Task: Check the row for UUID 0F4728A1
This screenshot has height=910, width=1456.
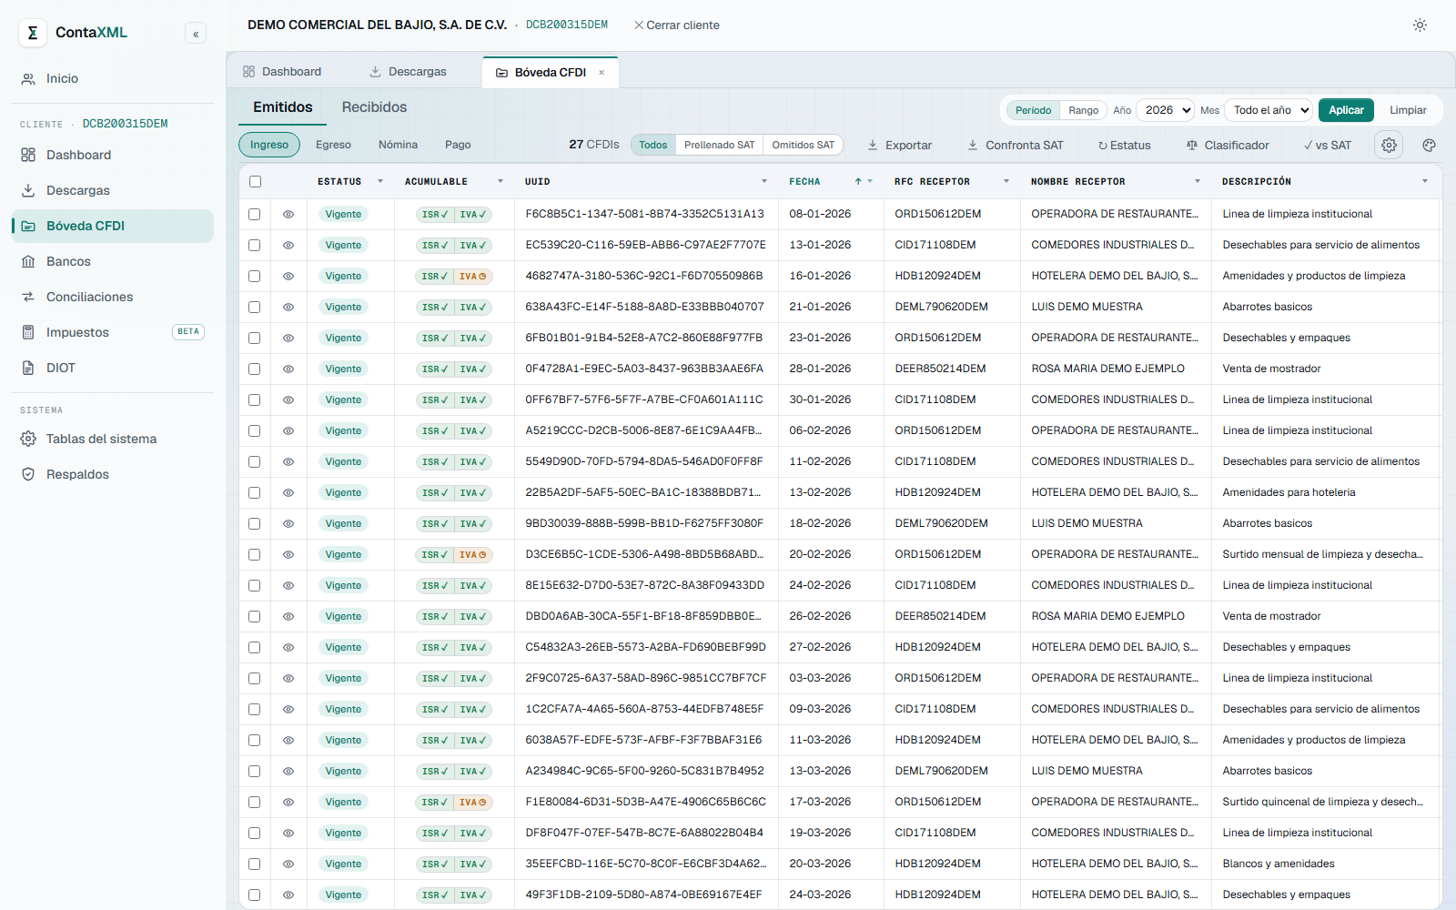Action: [255, 369]
